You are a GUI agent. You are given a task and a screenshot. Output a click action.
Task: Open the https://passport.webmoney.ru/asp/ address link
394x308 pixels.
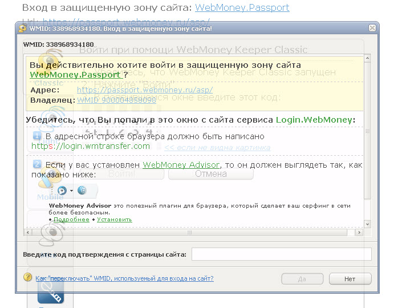pyautogui.click(x=145, y=90)
